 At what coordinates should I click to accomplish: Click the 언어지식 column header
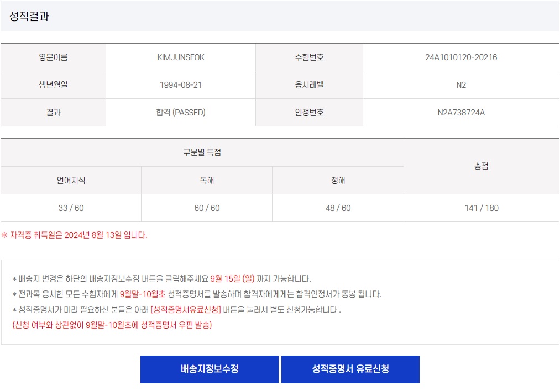71,180
